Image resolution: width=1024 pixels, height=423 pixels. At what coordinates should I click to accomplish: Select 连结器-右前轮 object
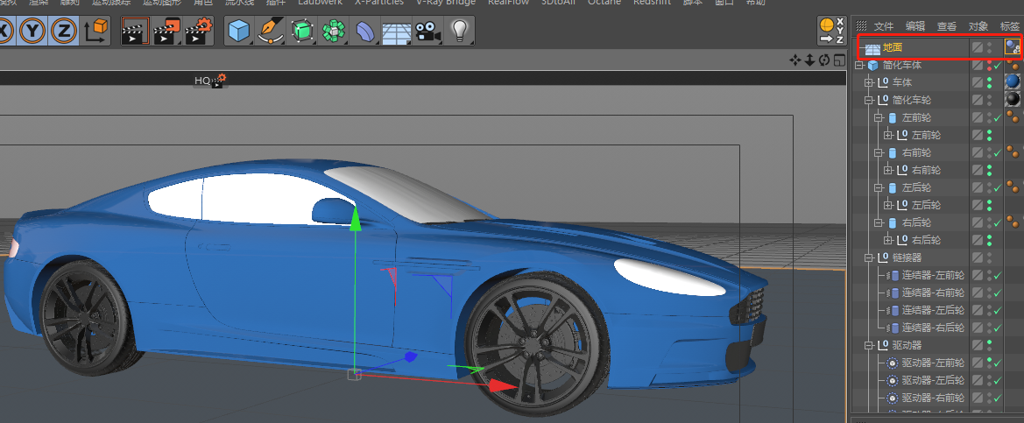(x=933, y=293)
